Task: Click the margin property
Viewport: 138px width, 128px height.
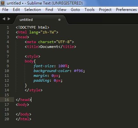Action: click(x=40, y=76)
